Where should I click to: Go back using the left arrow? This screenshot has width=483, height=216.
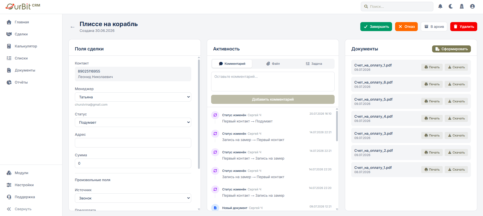point(73,27)
